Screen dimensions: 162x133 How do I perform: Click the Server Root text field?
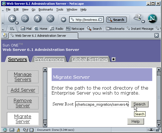(x=102, y=104)
